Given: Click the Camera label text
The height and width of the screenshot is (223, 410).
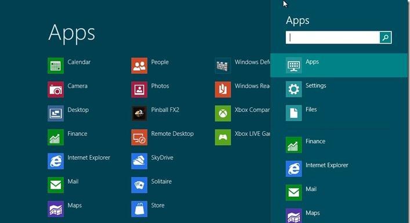Looking at the screenshot, I should click(77, 86).
